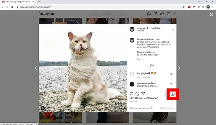Image resolution: width=216 pixels, height=125 pixels.
Task: Click the 5 нед. timestamp
Action: (x=139, y=59)
